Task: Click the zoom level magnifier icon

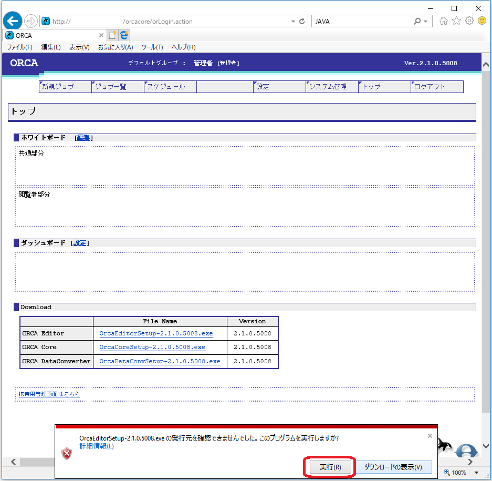Action: pos(447,472)
